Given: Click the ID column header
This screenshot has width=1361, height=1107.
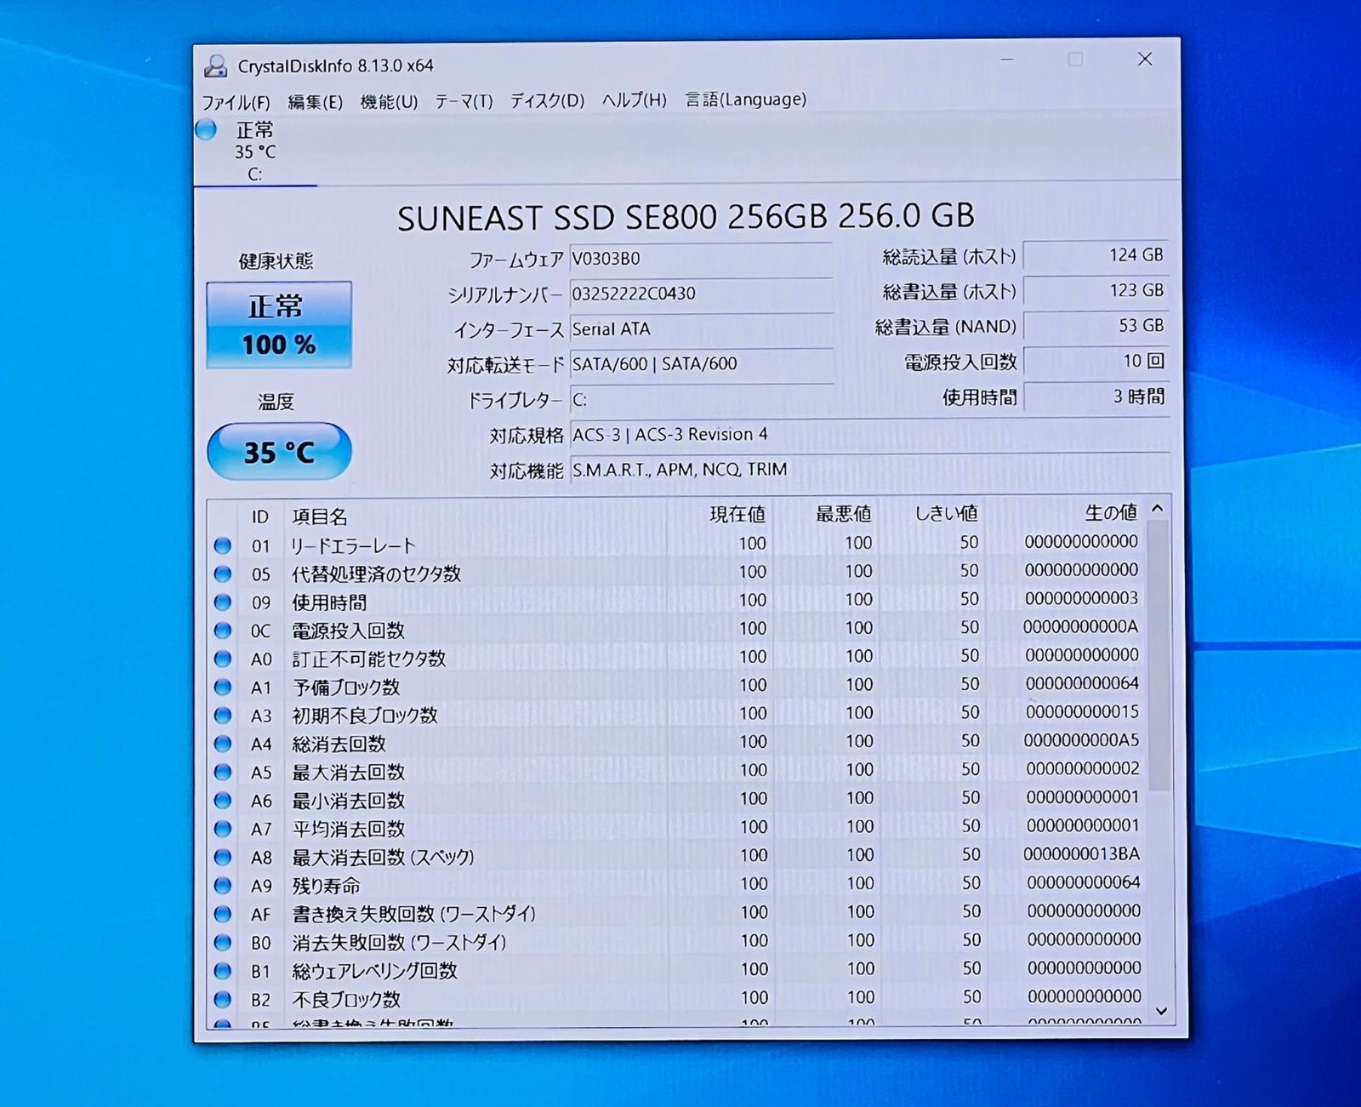Looking at the screenshot, I should coord(260,516).
